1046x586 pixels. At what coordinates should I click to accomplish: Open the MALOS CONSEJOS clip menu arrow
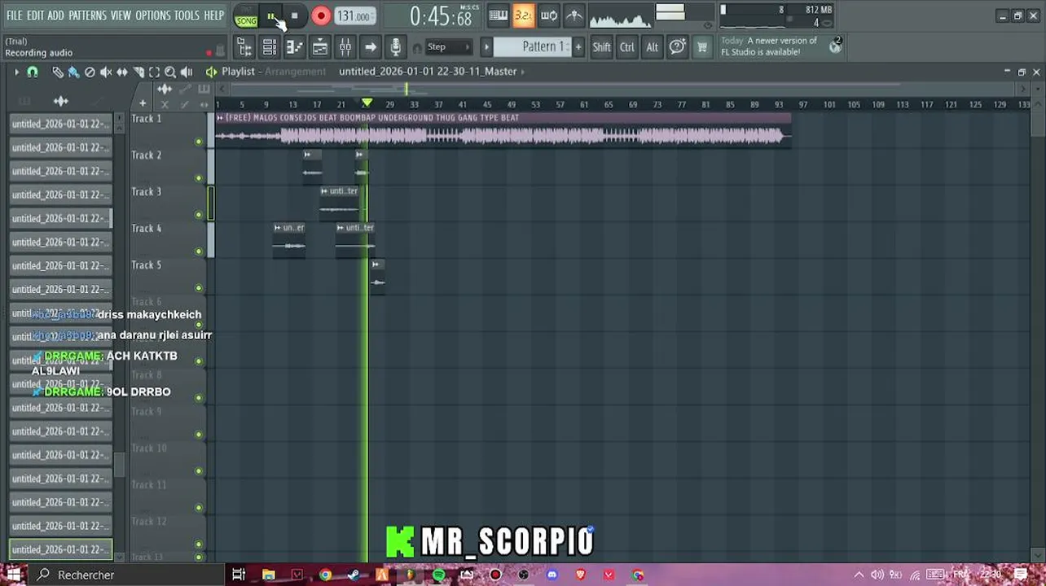tap(221, 118)
